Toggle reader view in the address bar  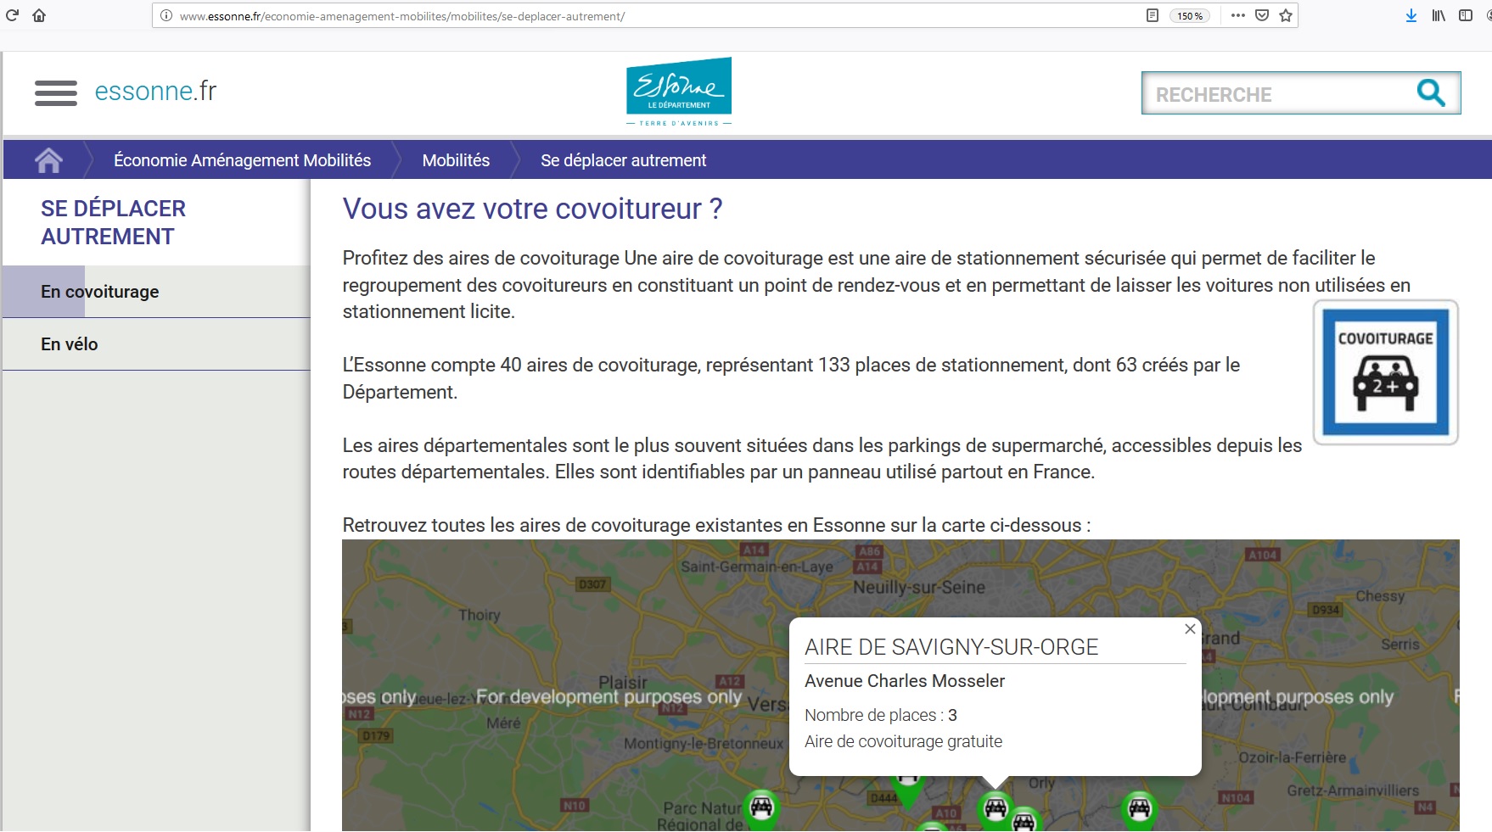(1153, 15)
